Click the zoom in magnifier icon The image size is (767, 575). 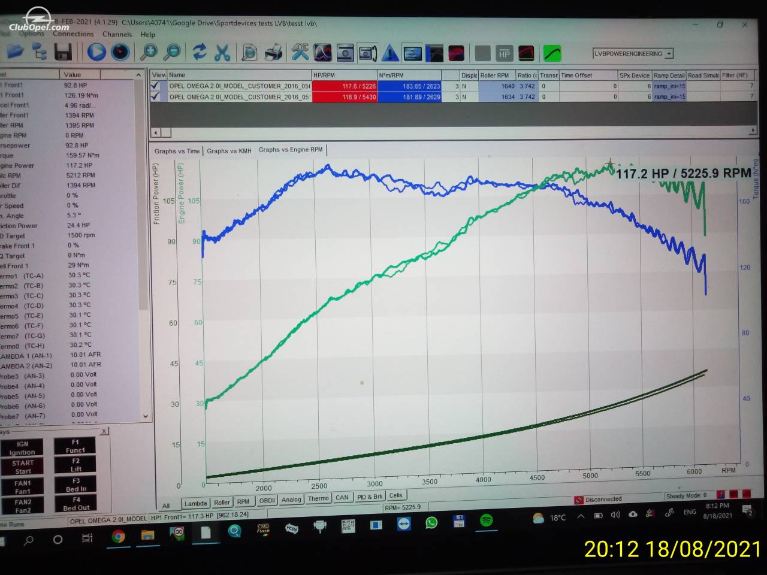pos(147,53)
